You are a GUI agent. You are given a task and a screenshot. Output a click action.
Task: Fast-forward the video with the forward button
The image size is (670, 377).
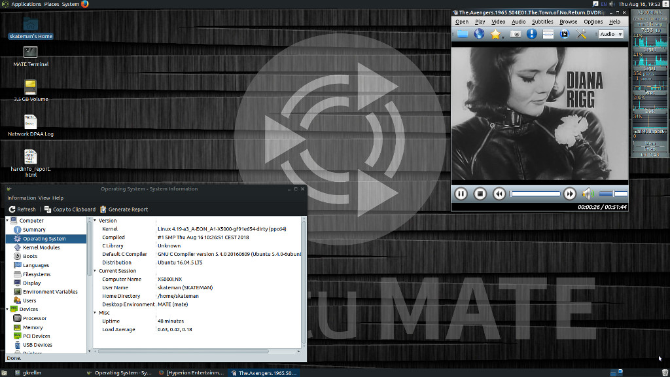570,194
